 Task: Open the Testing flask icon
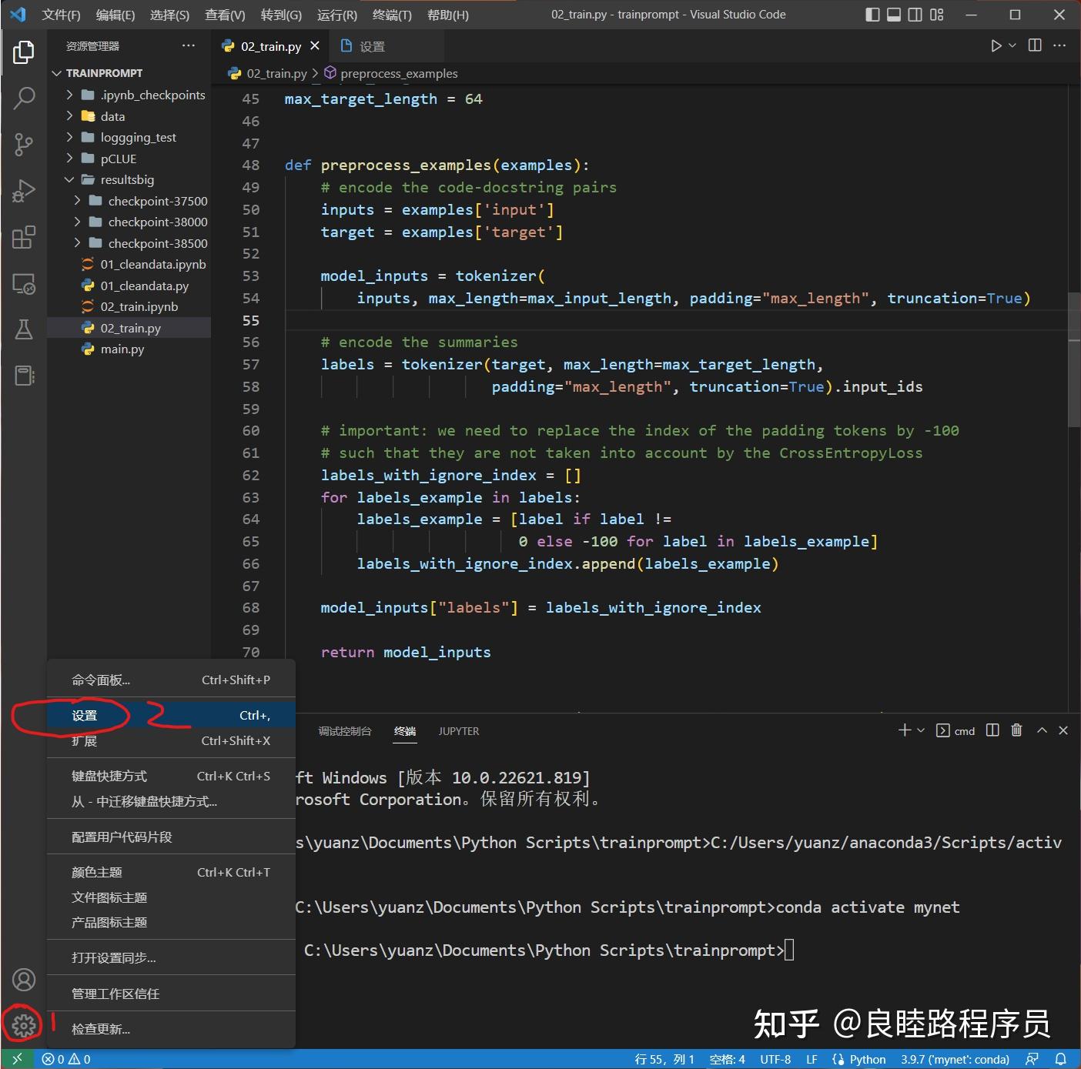[x=24, y=330]
